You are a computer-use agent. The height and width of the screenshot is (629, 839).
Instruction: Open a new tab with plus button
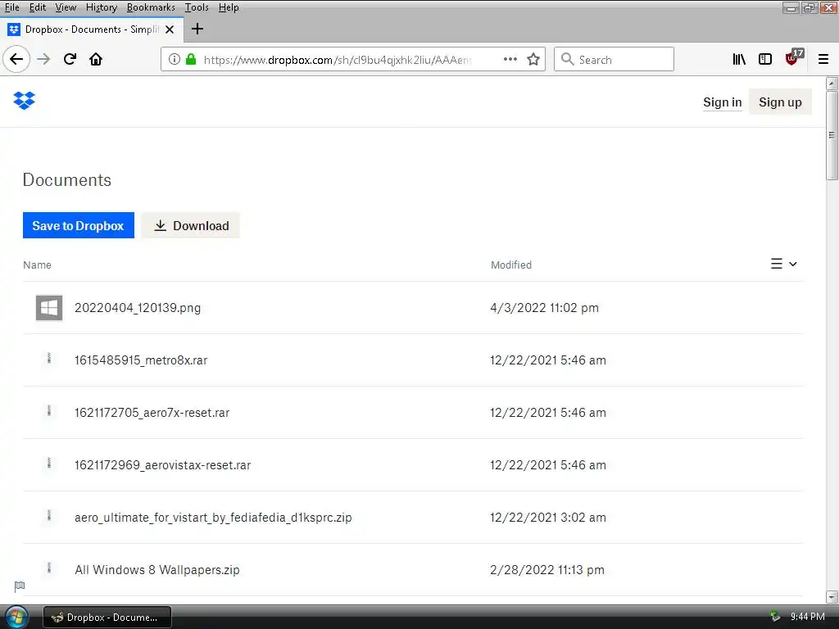click(197, 29)
